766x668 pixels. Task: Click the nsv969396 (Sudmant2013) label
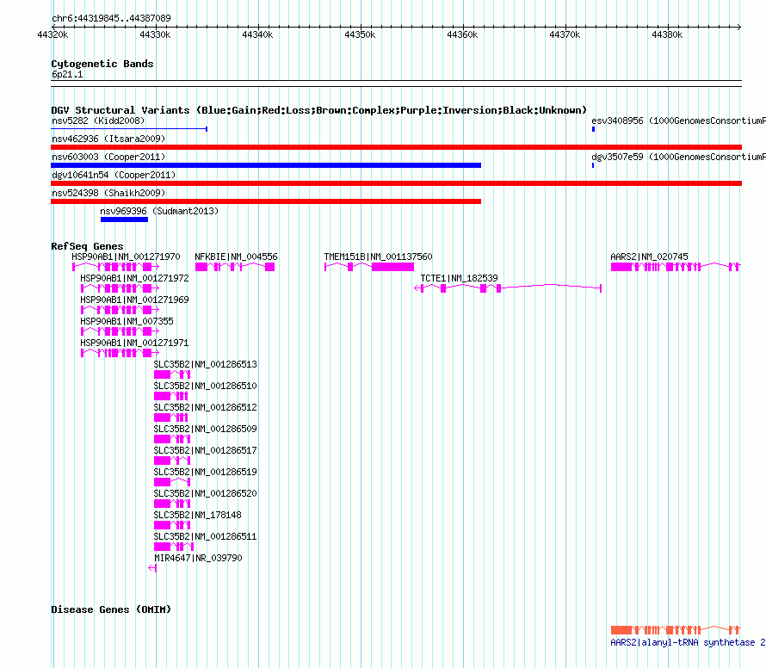pos(159,211)
